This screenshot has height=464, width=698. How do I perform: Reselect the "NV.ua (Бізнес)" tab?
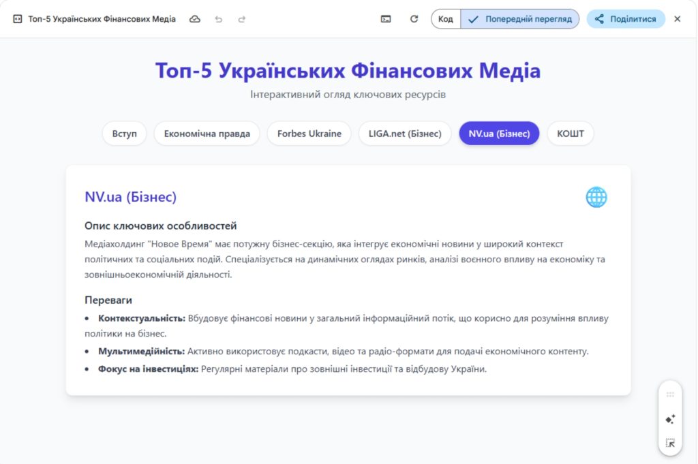499,134
